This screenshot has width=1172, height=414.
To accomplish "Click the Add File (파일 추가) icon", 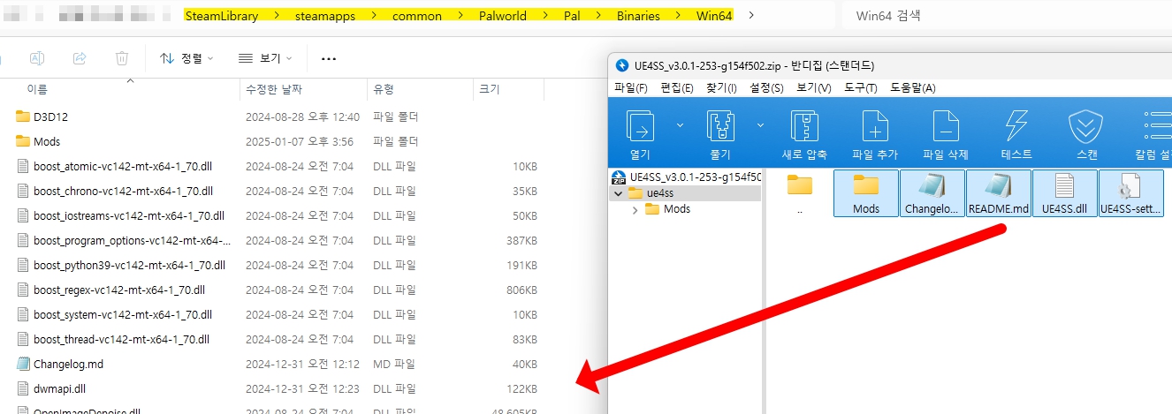I will pyautogui.click(x=874, y=128).
